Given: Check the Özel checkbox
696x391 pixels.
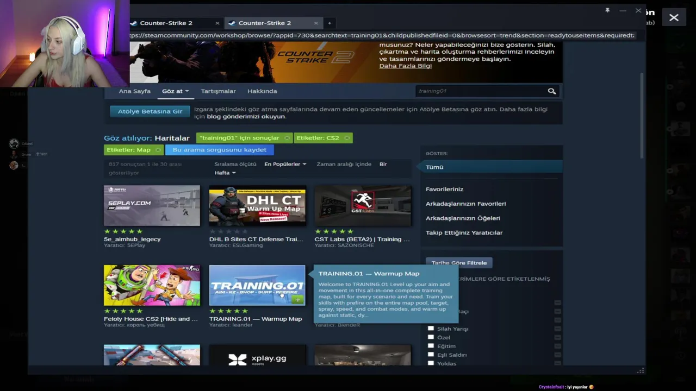Looking at the screenshot, I should point(431,337).
